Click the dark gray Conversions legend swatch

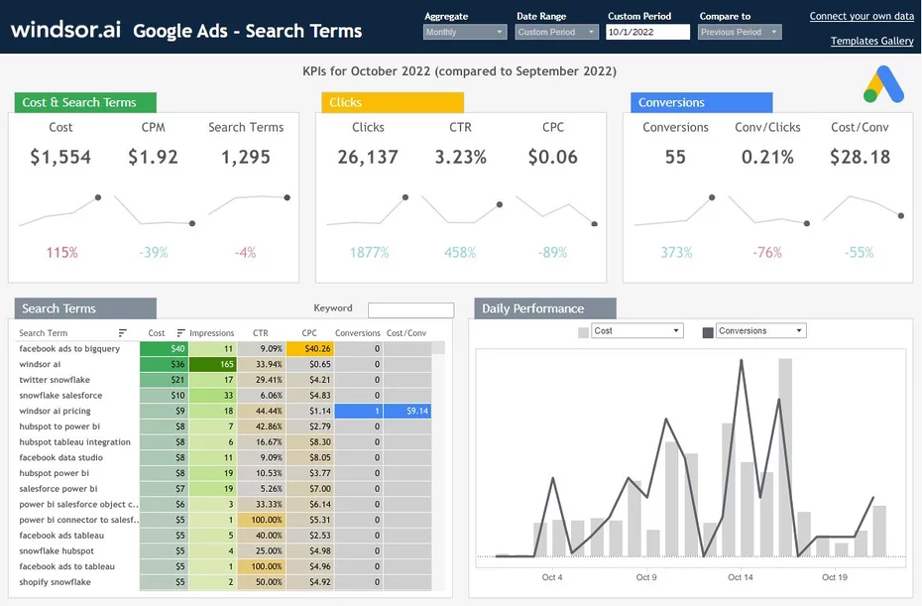point(708,332)
